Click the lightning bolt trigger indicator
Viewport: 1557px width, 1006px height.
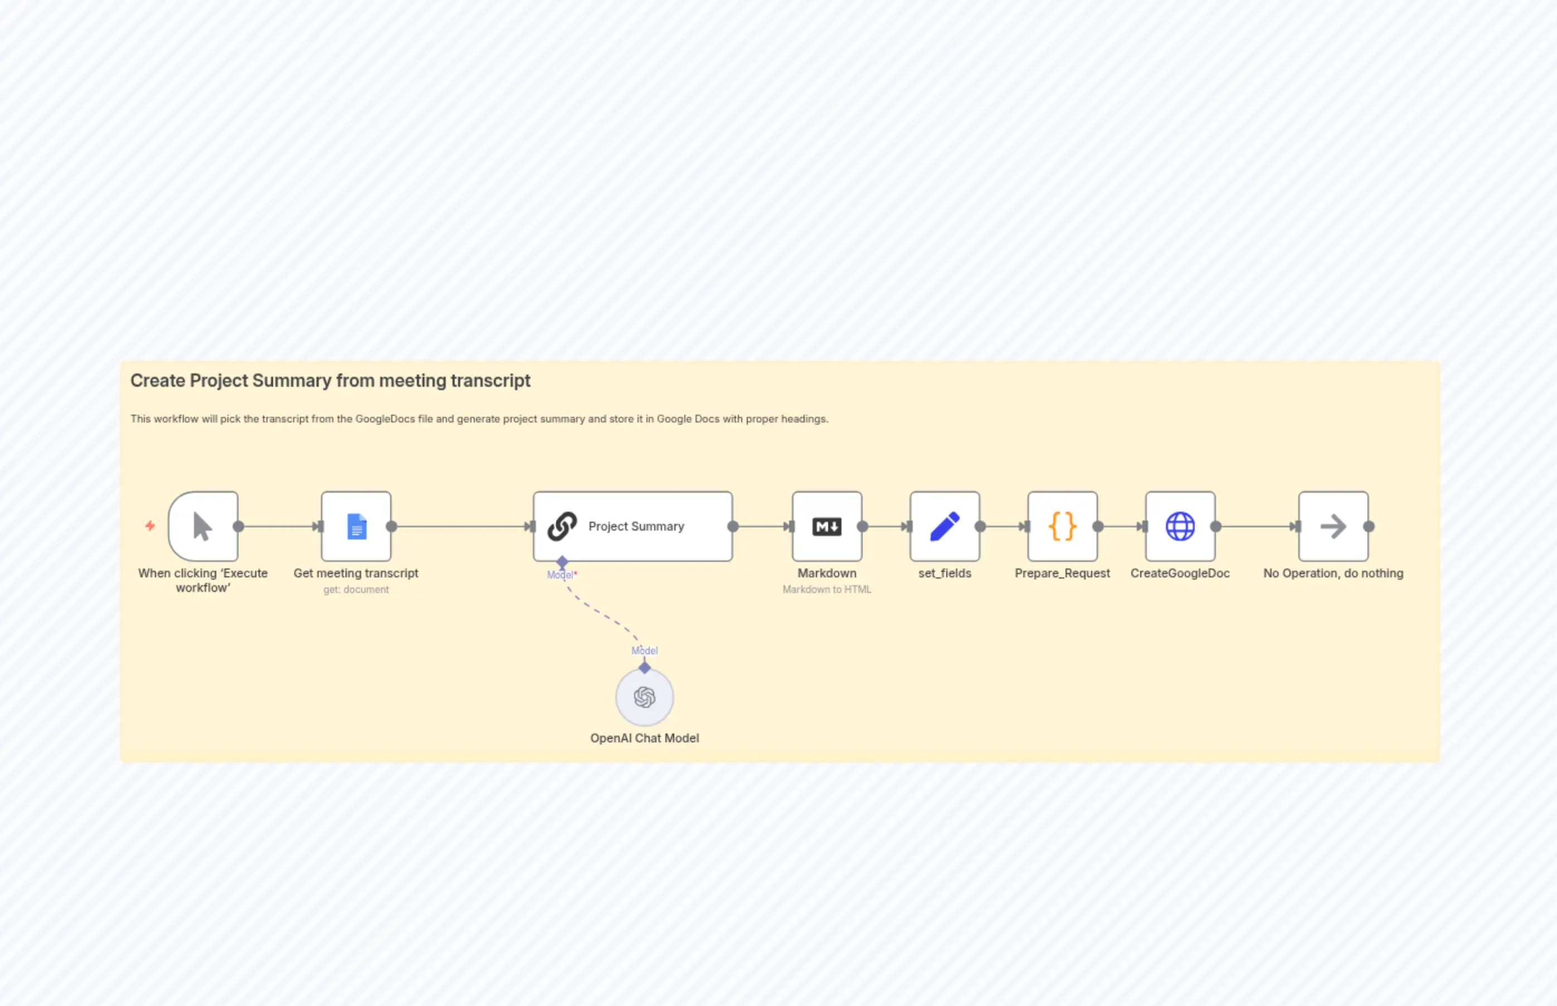[151, 526]
